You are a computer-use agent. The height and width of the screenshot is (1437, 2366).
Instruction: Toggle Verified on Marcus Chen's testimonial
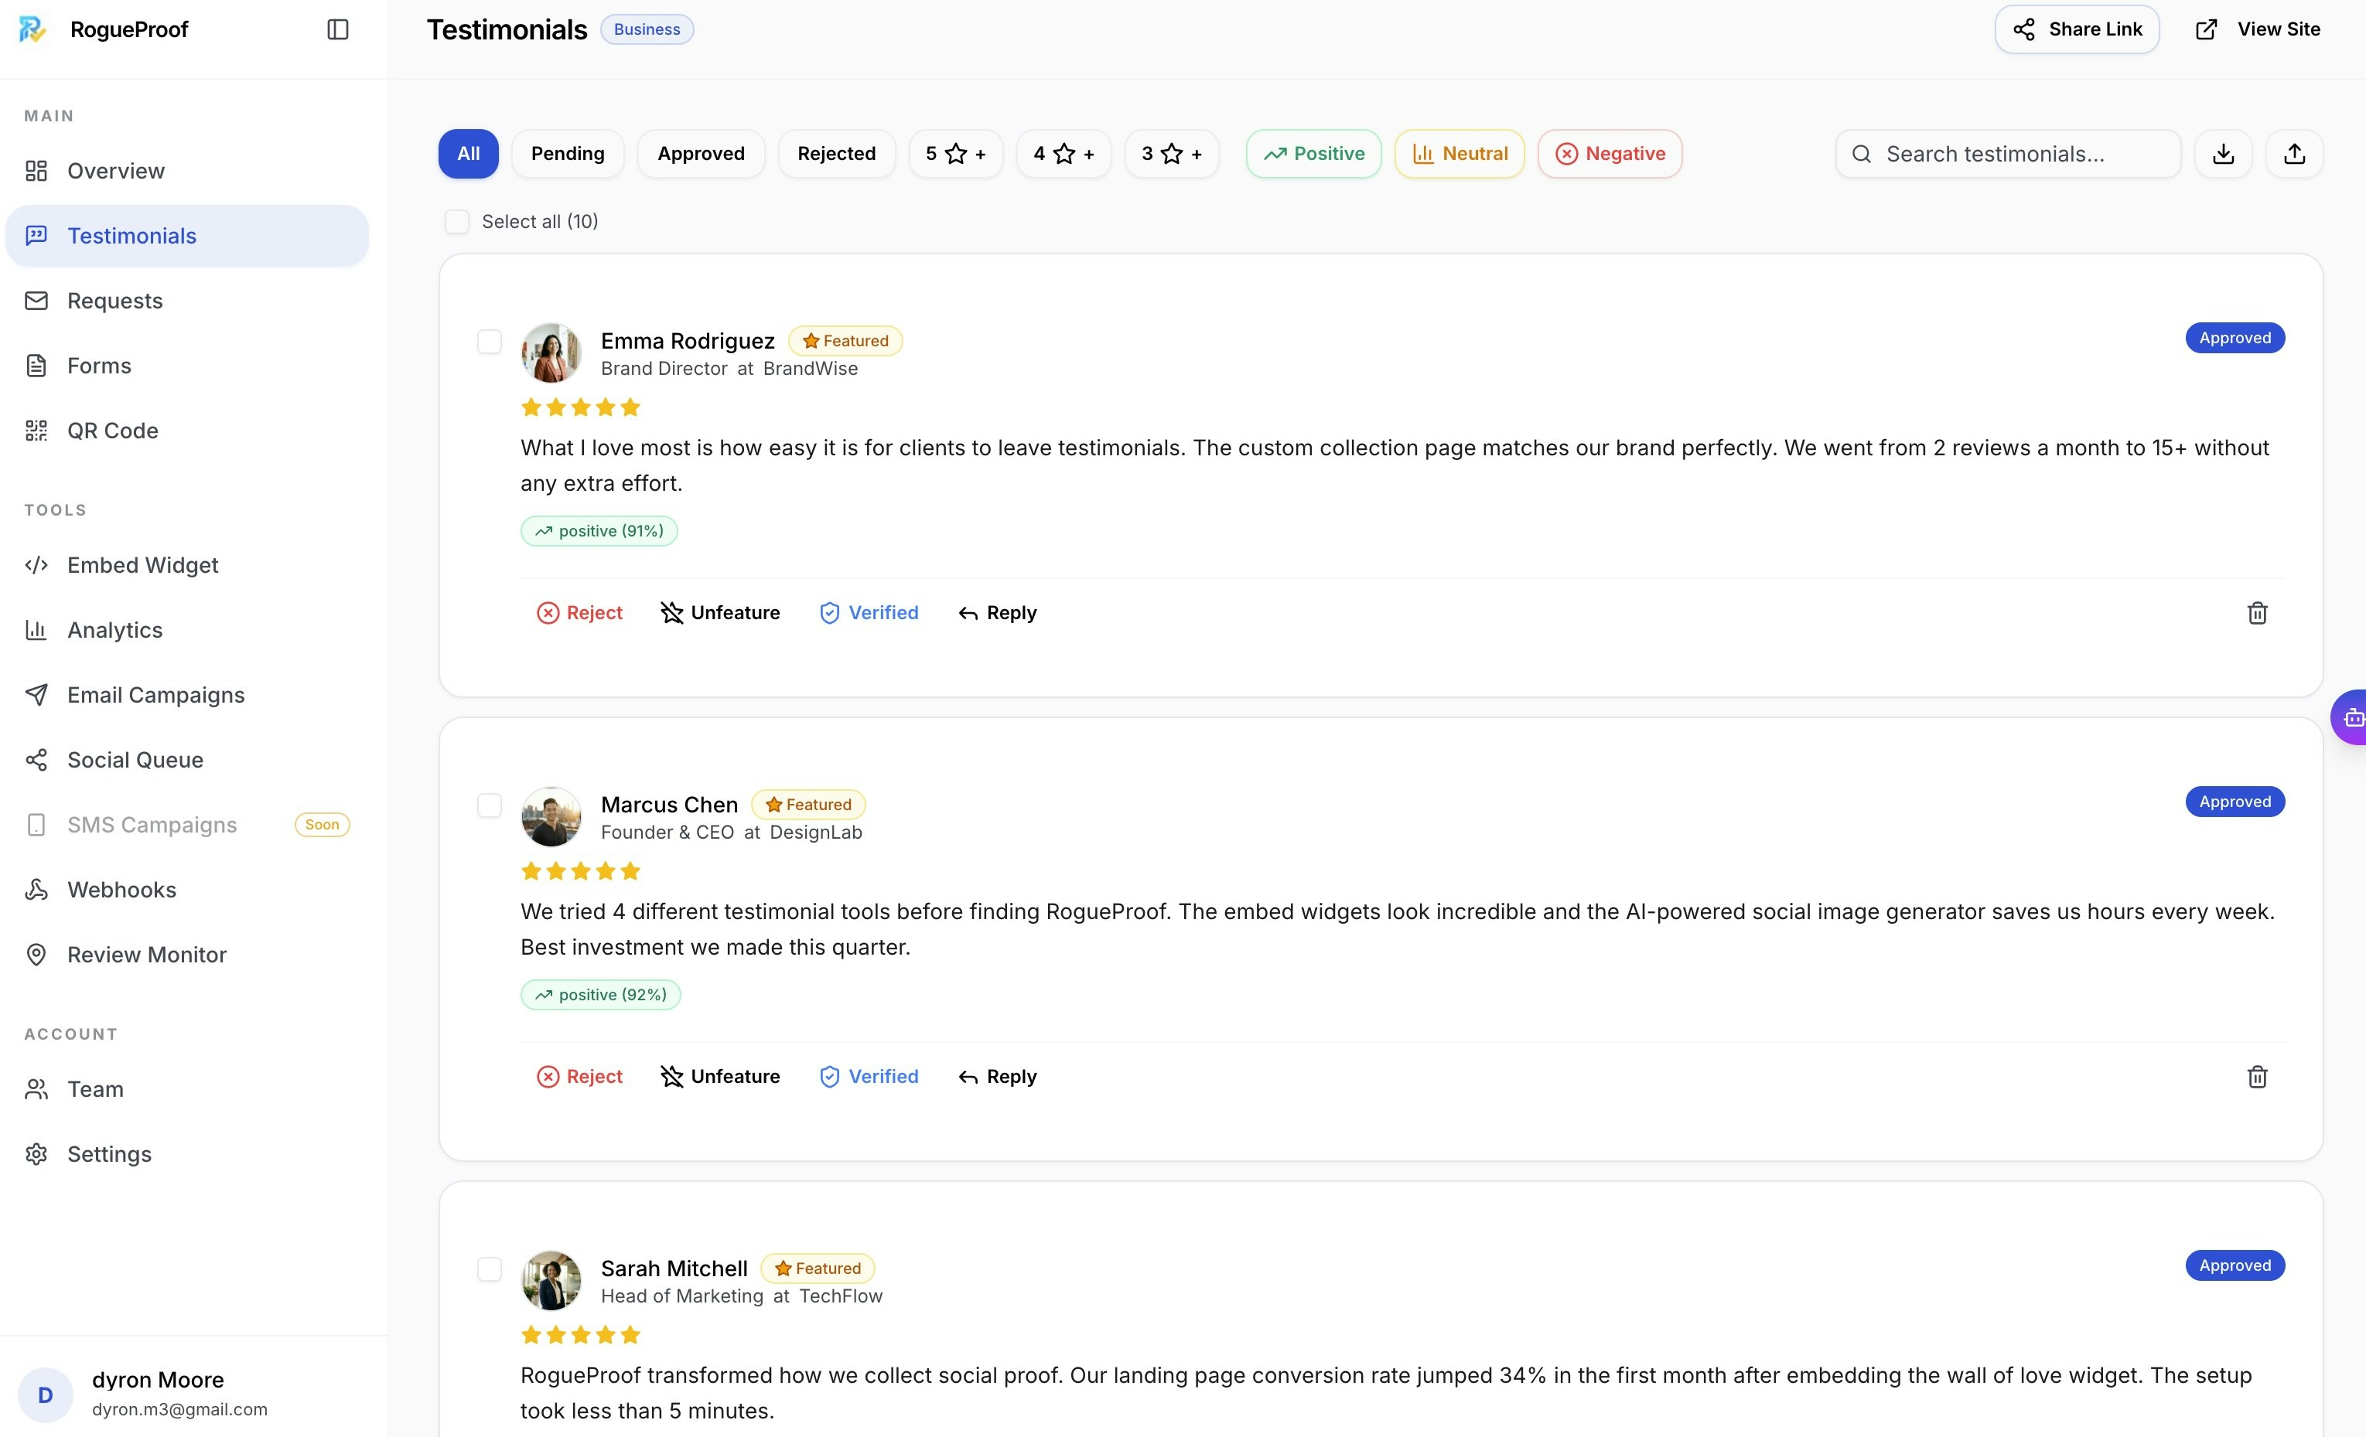pos(869,1076)
